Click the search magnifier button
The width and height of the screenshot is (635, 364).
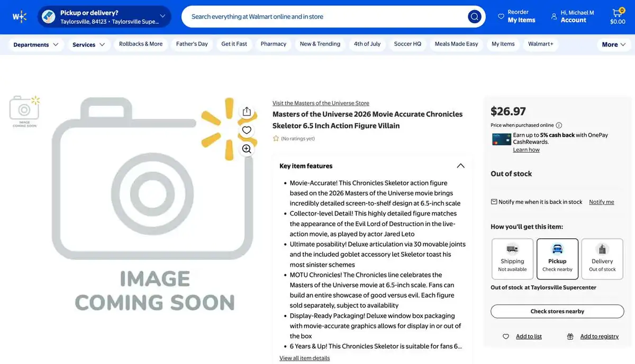click(x=475, y=16)
